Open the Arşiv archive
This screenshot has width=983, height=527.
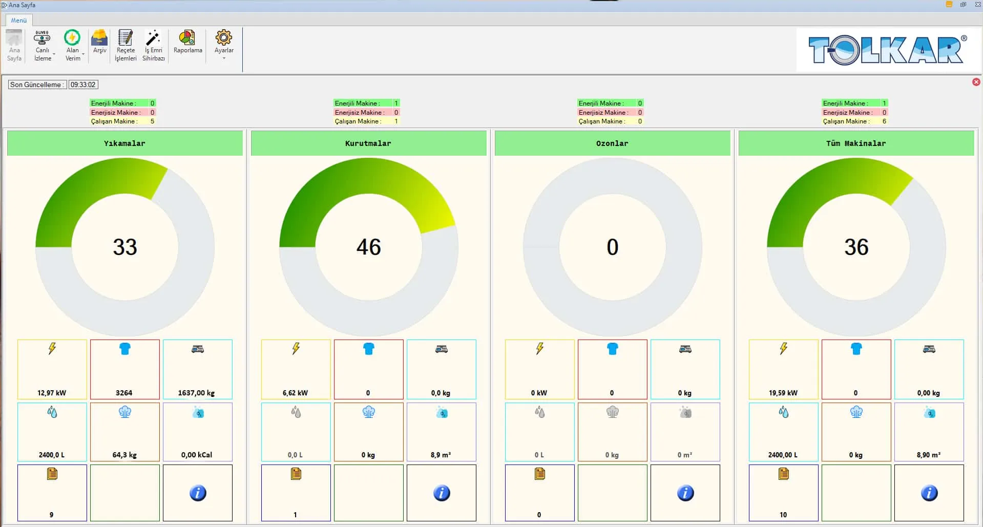[x=99, y=39]
